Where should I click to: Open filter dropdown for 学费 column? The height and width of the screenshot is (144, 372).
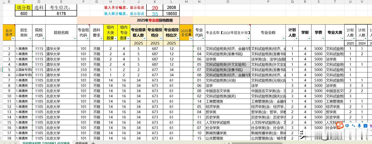[323, 39]
